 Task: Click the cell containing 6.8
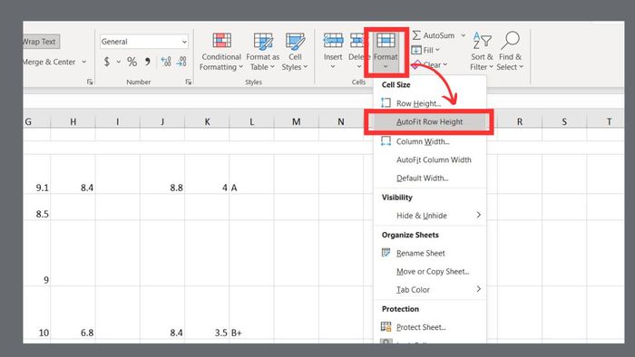[73, 312]
